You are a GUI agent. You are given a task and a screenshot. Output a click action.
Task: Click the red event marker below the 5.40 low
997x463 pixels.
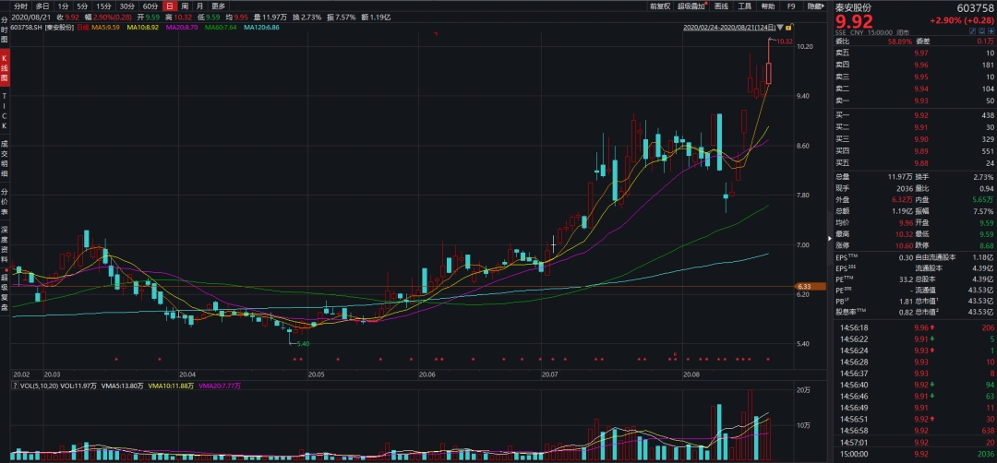click(x=293, y=359)
